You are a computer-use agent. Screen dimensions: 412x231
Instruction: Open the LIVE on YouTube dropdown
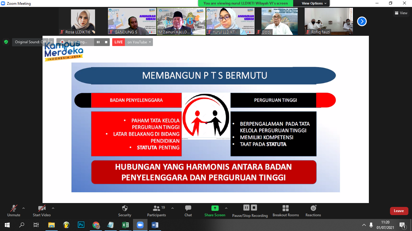(x=139, y=42)
